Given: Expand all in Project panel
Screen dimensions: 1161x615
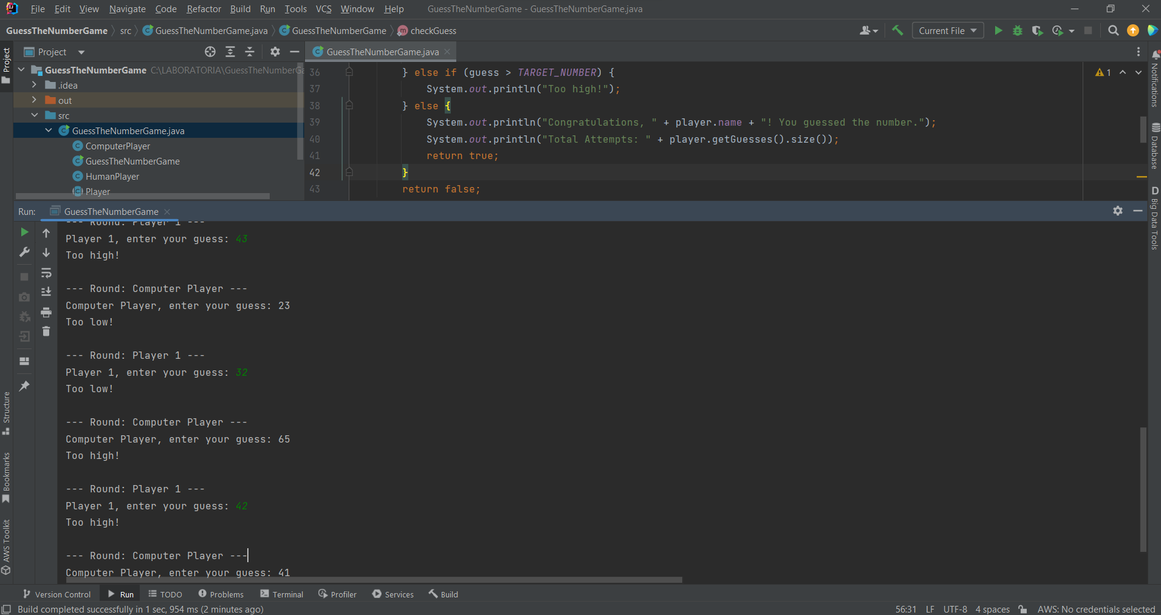Looking at the screenshot, I should 230,52.
